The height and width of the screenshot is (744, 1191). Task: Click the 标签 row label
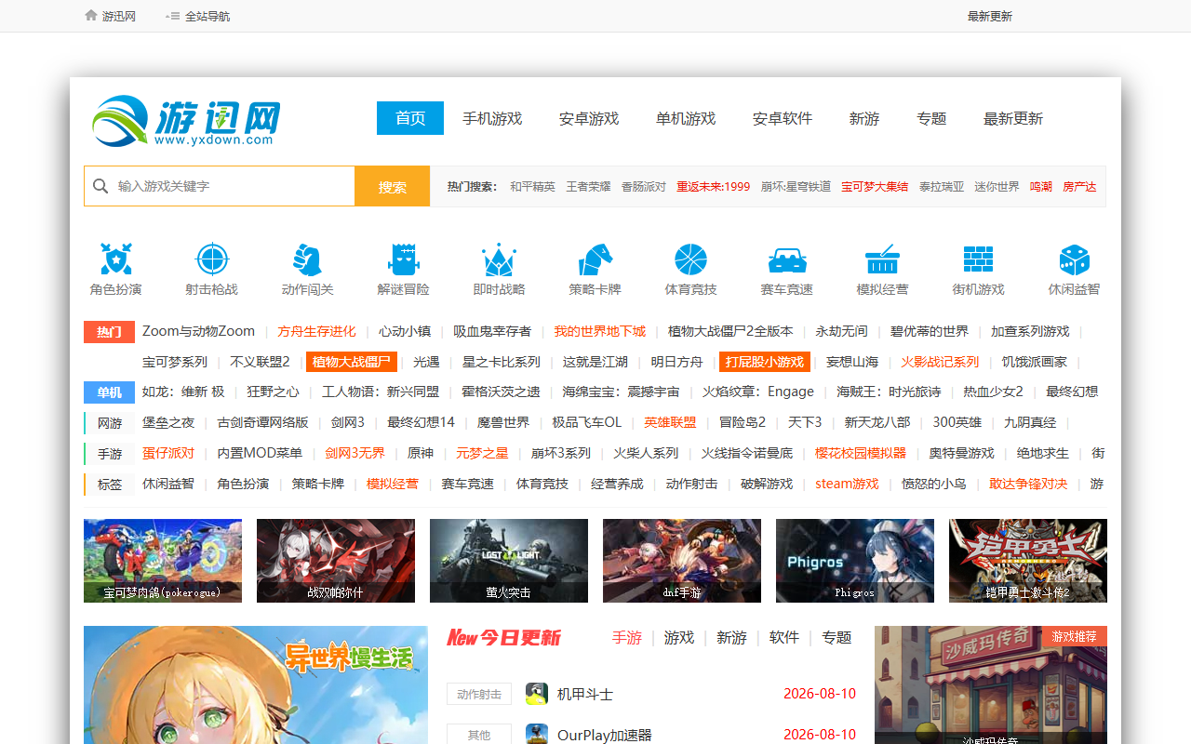click(x=110, y=485)
